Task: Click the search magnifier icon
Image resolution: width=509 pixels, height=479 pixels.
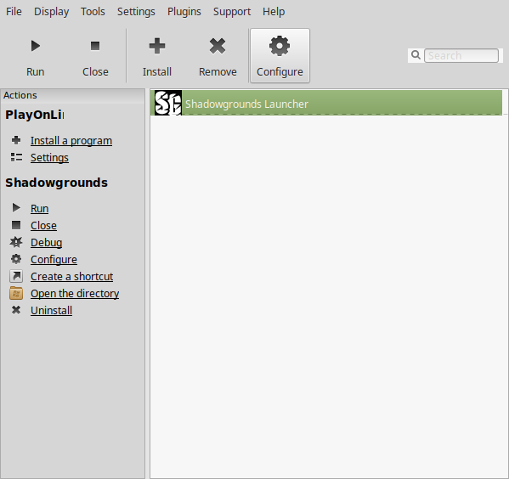Action: tap(416, 55)
